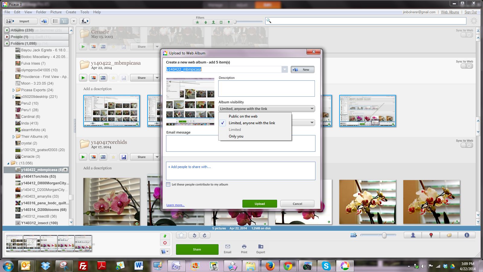Rotate photo counter-clockwise
Viewport: 483px width, 272px height.
pos(194,235)
